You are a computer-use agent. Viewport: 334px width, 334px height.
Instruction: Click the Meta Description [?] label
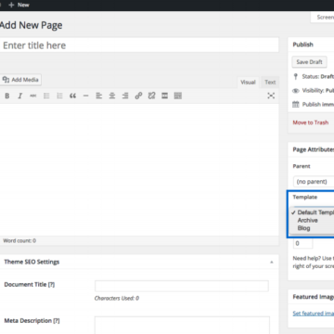pos(32,321)
